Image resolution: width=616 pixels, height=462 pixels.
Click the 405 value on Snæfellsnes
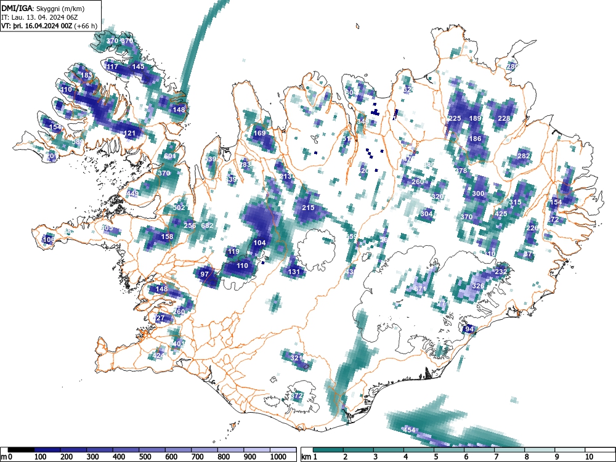click(107, 228)
